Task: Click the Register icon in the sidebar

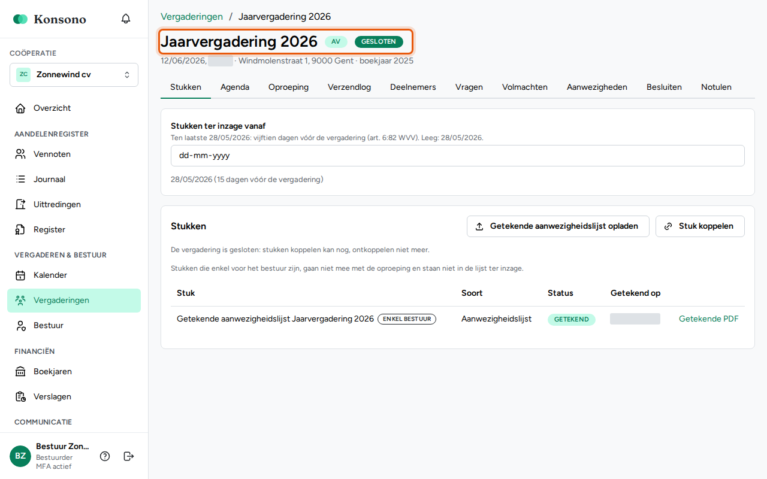Action: (x=20, y=230)
